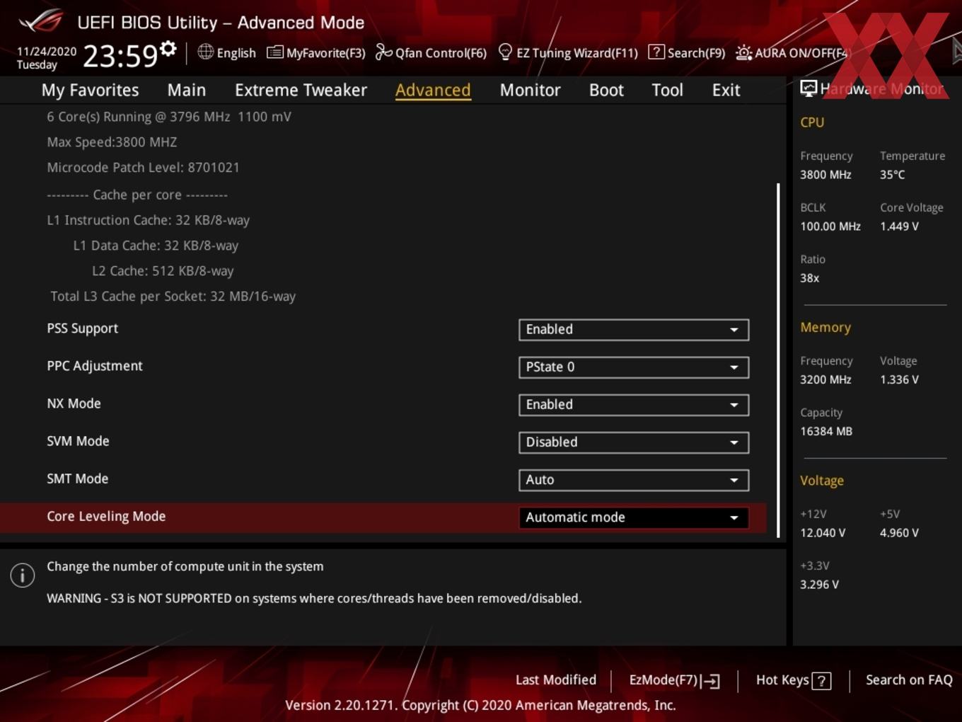Click Microcode Patch Level: 8701021 text
Image resolution: width=962 pixels, height=722 pixels.
click(143, 168)
